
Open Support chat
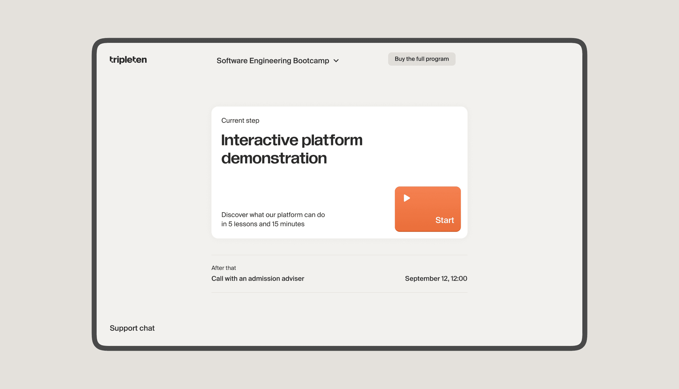[132, 328]
